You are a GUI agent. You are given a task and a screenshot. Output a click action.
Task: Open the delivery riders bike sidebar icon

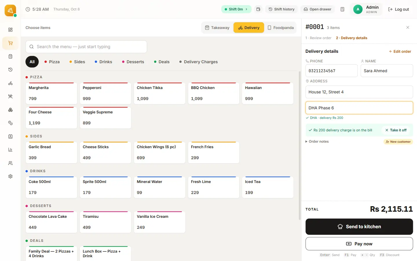[10, 83]
